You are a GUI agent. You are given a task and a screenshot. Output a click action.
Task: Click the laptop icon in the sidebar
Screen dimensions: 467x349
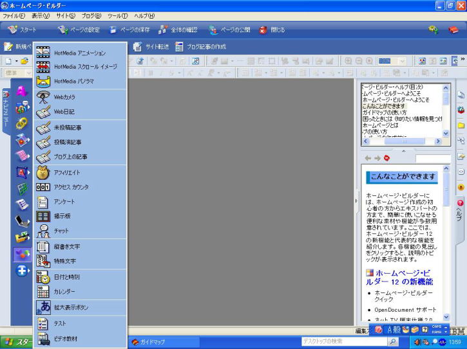coord(23,221)
